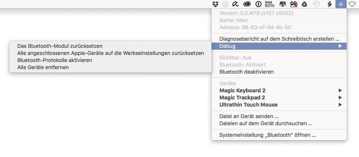Highlight the Debug menu entry
The width and height of the screenshot is (359, 157).
click(279, 46)
